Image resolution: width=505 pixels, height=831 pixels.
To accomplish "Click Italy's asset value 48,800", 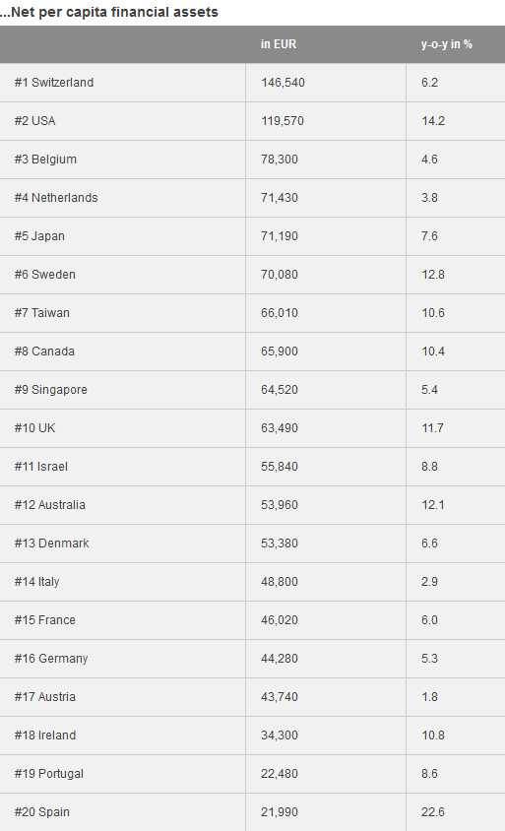I will [280, 582].
